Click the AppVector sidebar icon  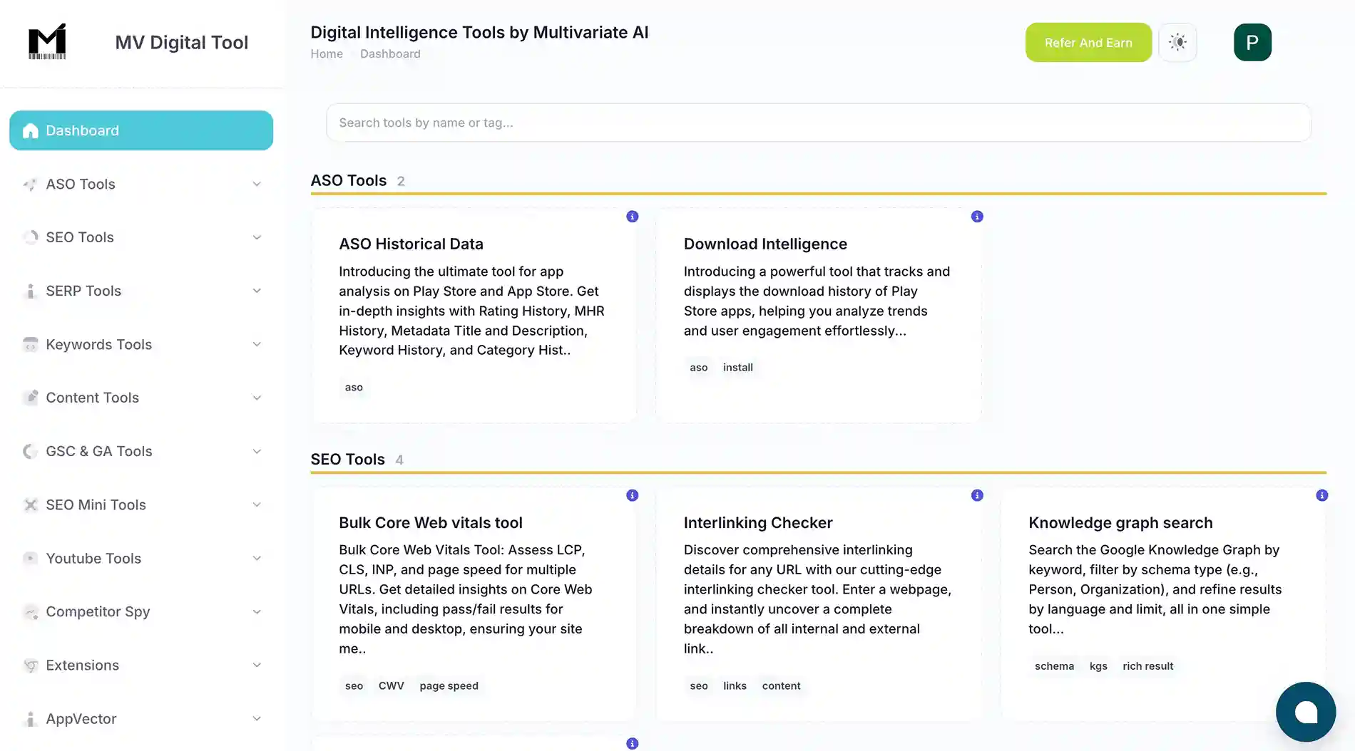pos(30,719)
